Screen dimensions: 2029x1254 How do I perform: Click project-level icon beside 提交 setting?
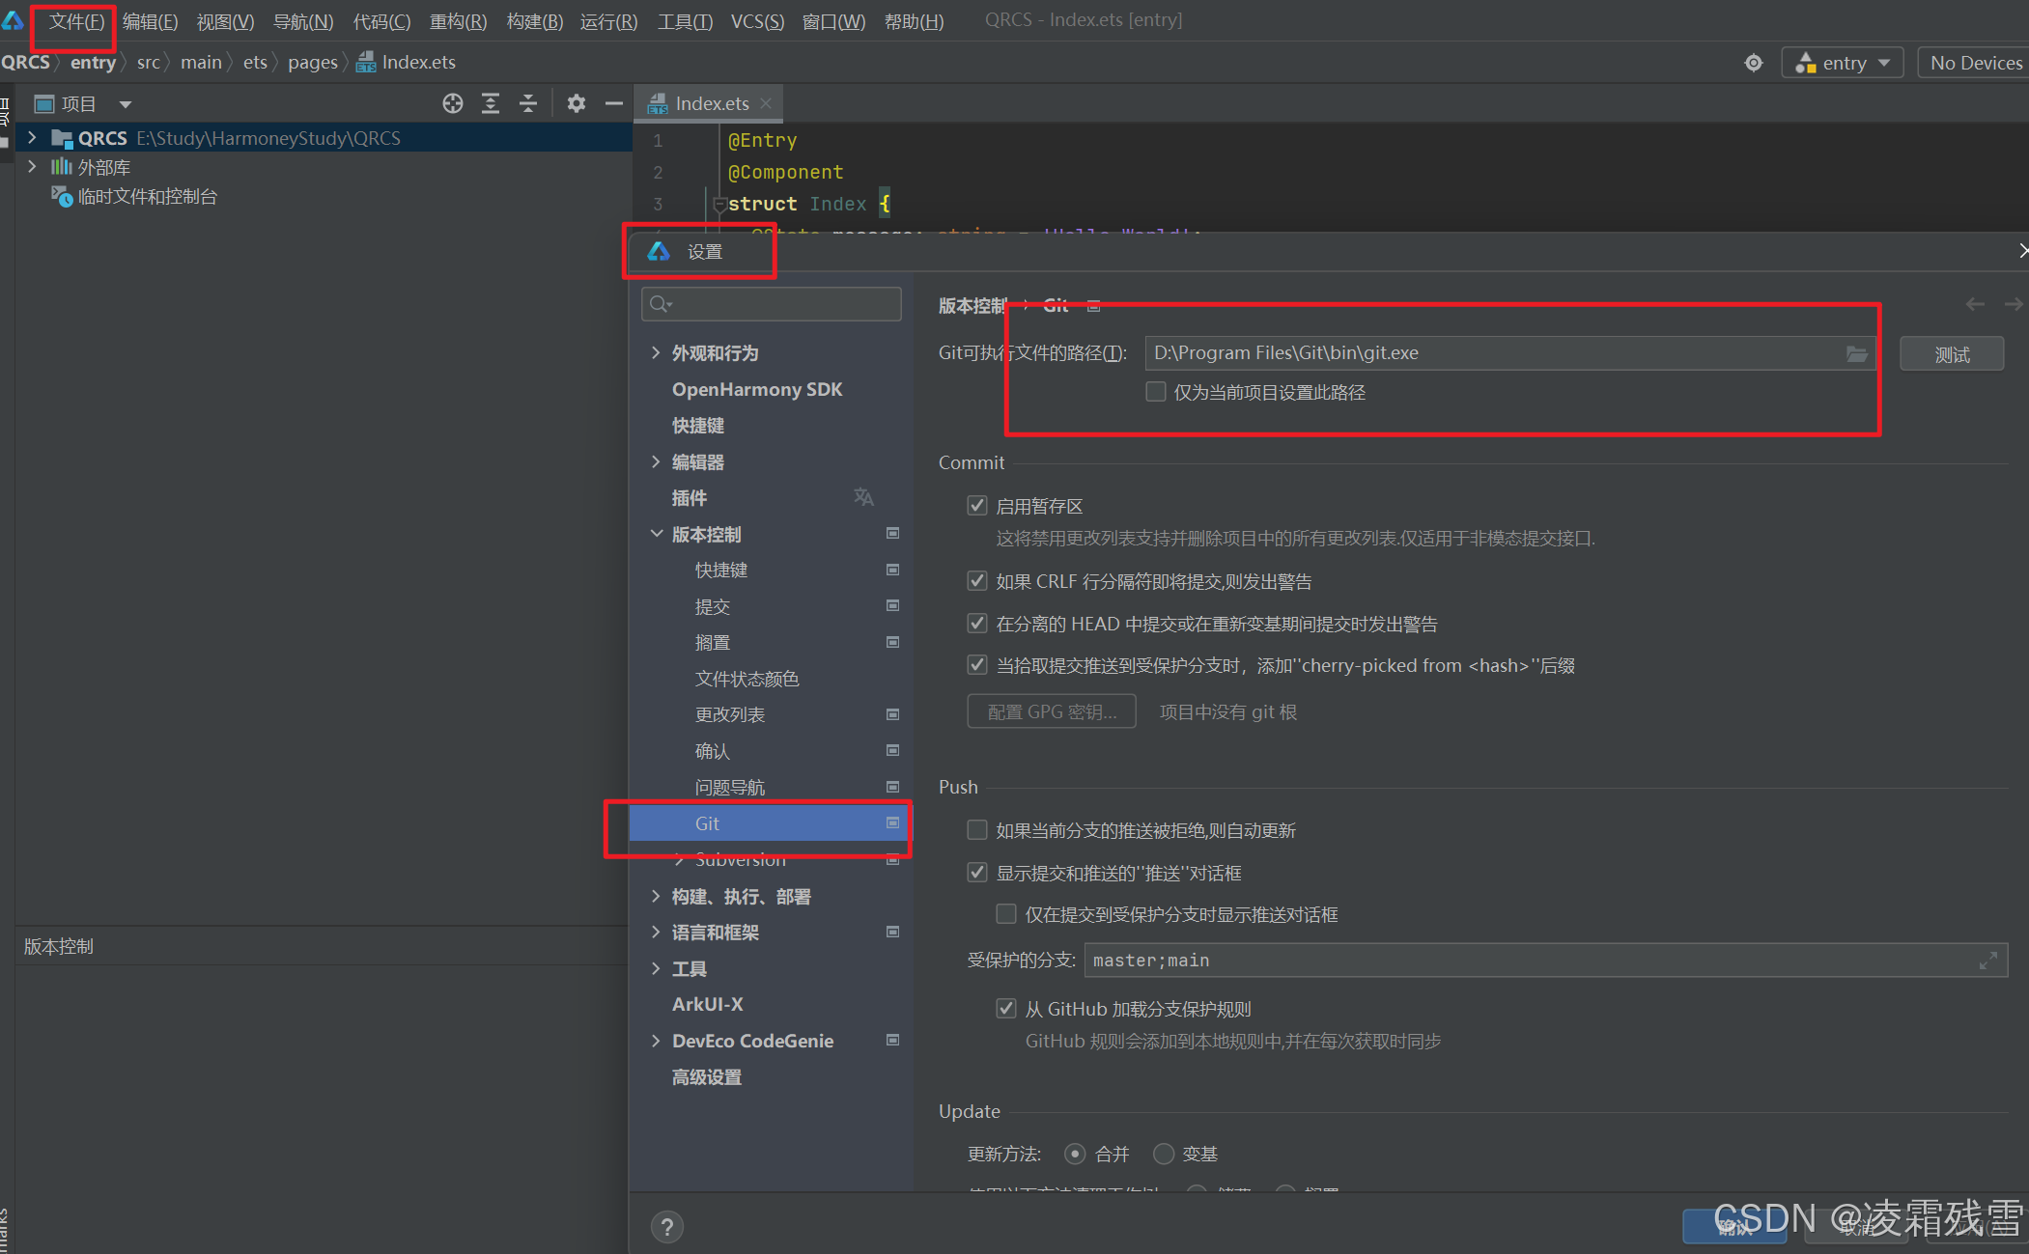click(x=893, y=605)
